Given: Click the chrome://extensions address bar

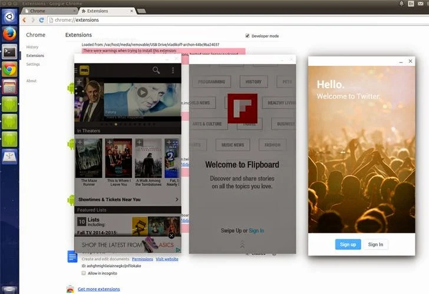Looking at the screenshot, I should [x=238, y=20].
